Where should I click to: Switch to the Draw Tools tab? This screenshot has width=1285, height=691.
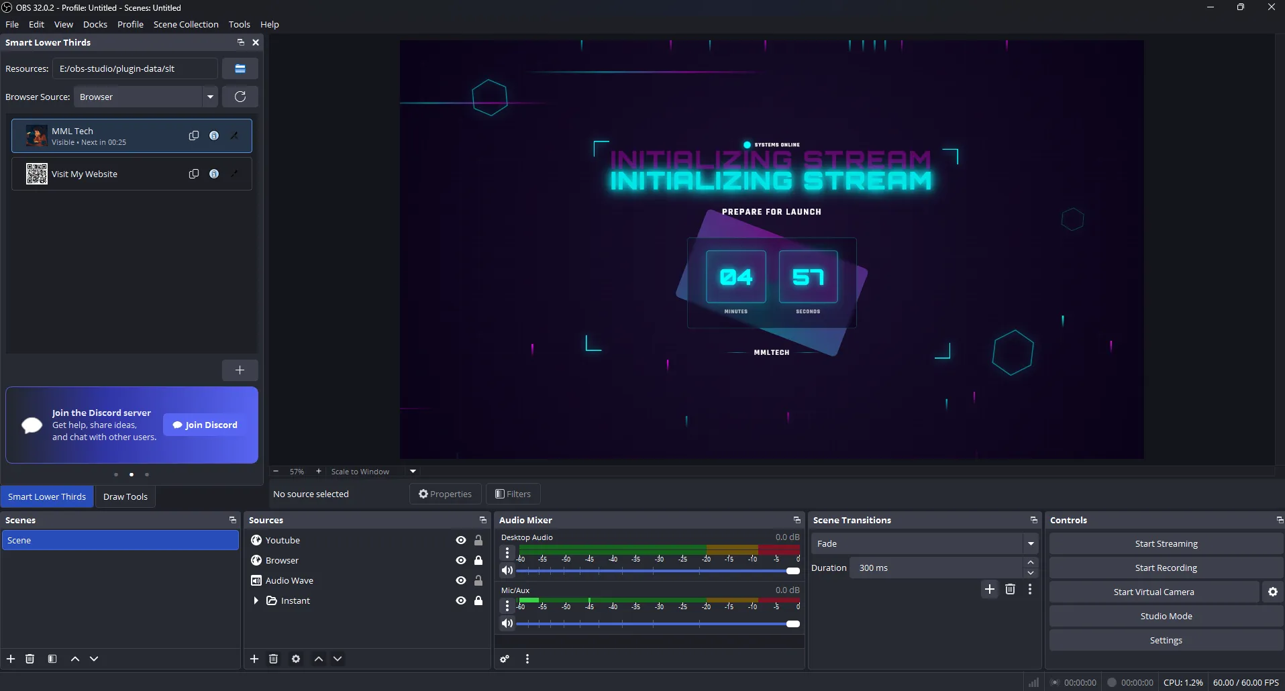[x=125, y=496]
